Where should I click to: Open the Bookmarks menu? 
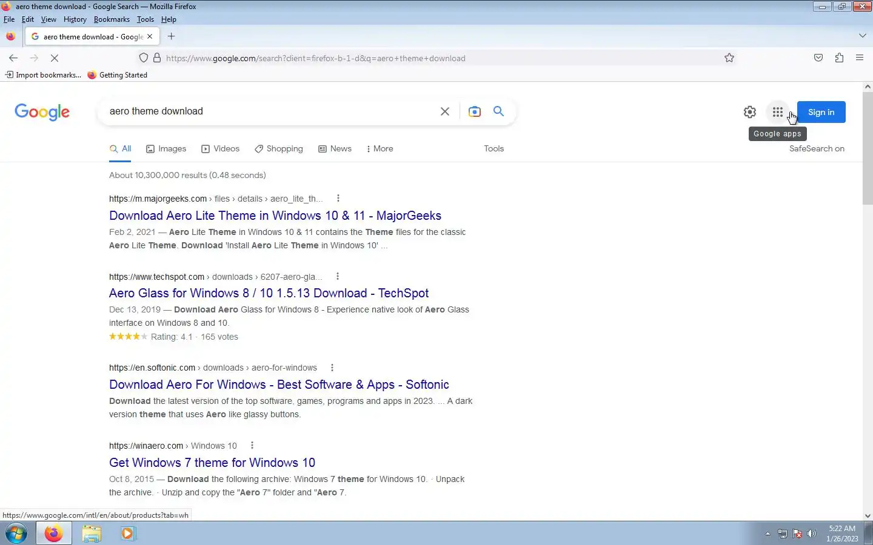click(x=112, y=19)
